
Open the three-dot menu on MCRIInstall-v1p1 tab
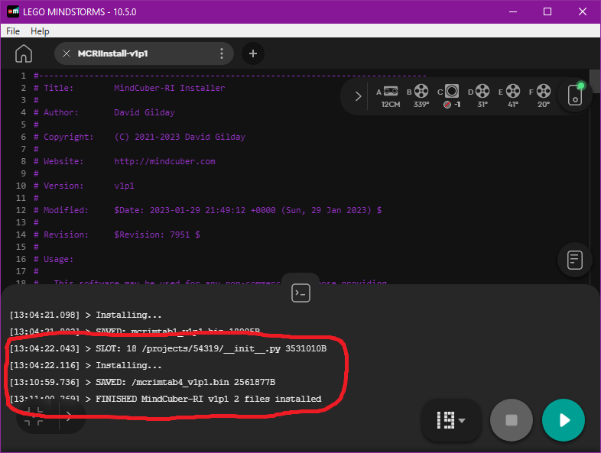(222, 53)
